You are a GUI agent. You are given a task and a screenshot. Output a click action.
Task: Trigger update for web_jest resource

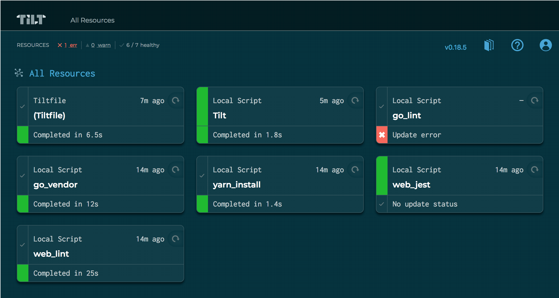point(535,170)
